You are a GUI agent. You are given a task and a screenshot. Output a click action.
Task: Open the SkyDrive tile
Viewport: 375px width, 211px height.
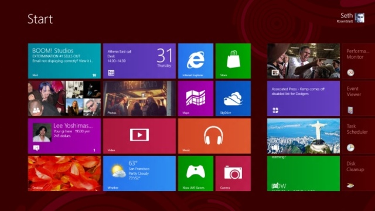233,98
